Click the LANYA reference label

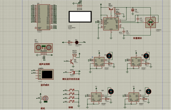41,68
